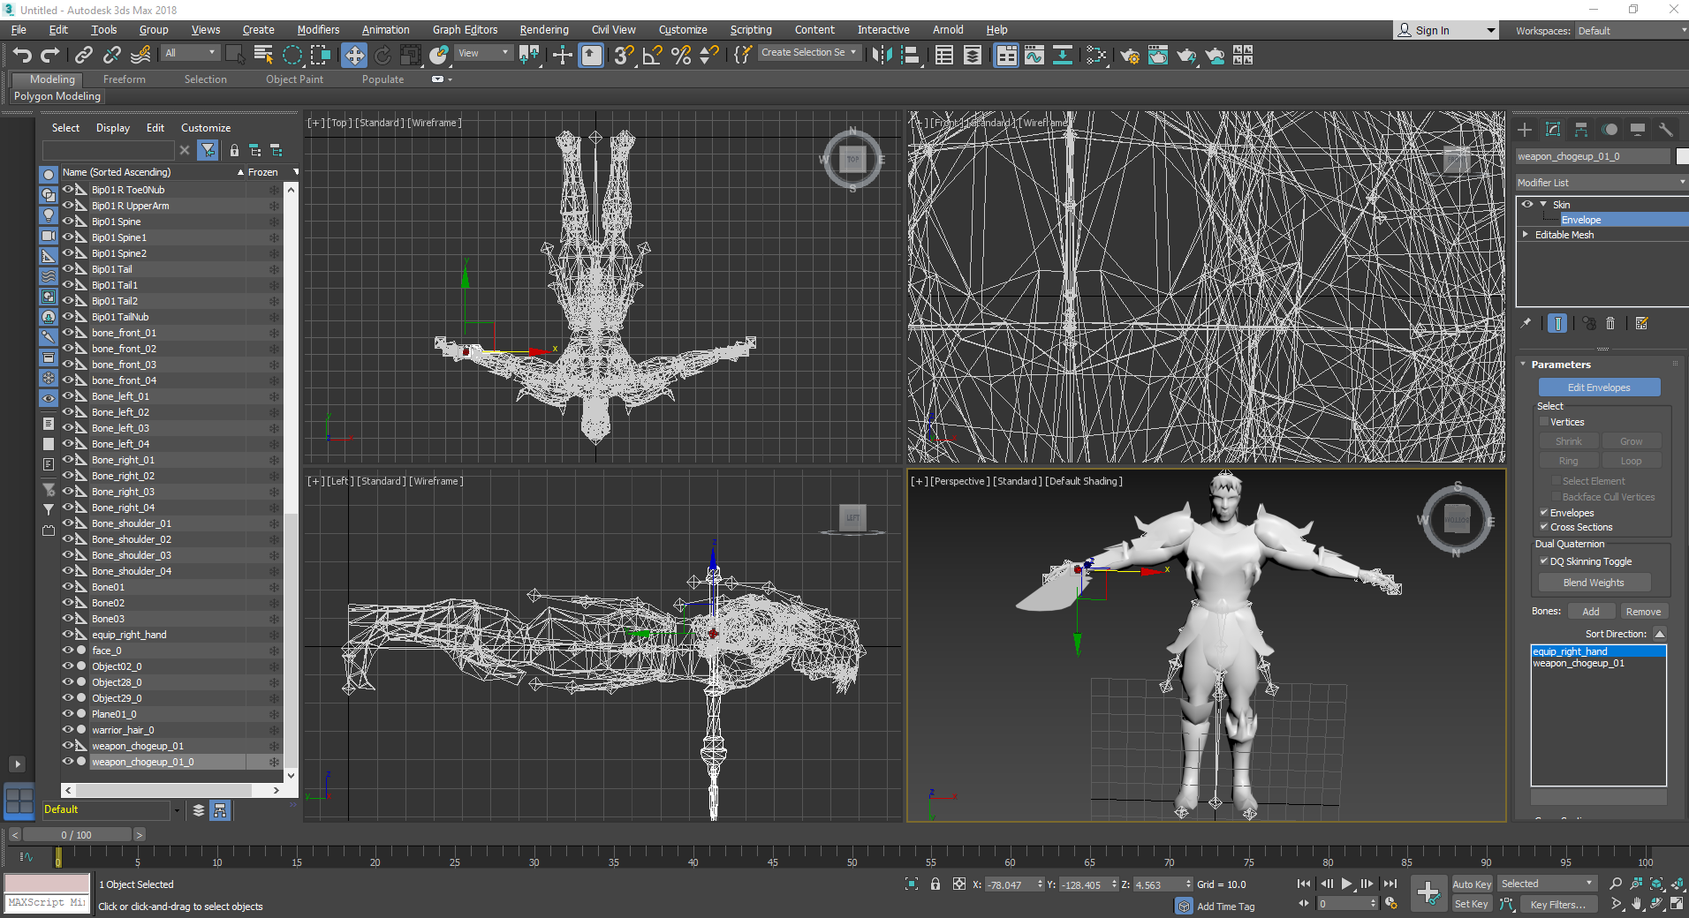1689x918 pixels.
Task: Toggle the Skin modifier eye icon
Action: [x=1527, y=204]
